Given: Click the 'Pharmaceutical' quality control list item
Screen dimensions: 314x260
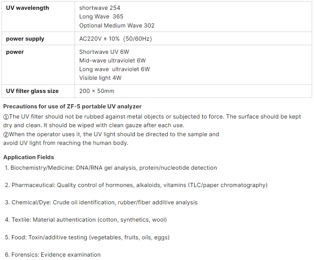Looking at the screenshot, I should (x=136, y=185).
